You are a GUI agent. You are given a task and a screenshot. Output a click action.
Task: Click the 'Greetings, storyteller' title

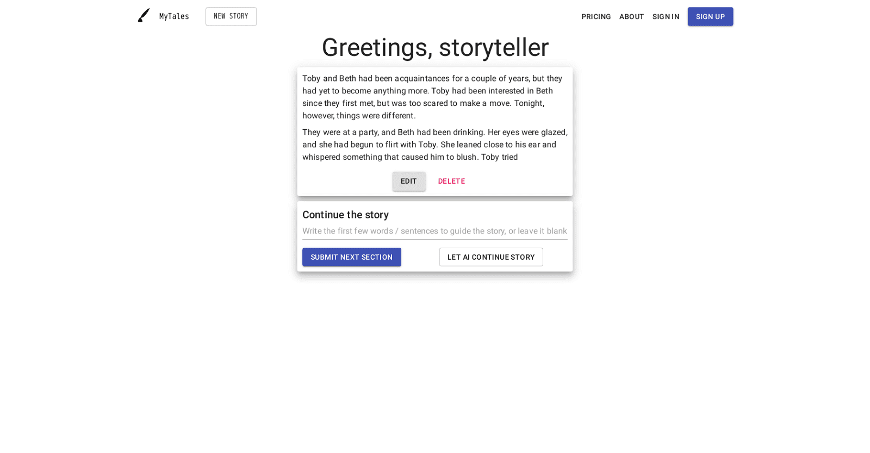[x=435, y=48]
